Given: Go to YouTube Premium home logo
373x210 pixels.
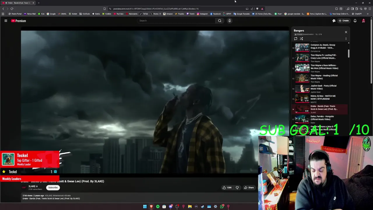Looking at the screenshot, I should coord(19,21).
